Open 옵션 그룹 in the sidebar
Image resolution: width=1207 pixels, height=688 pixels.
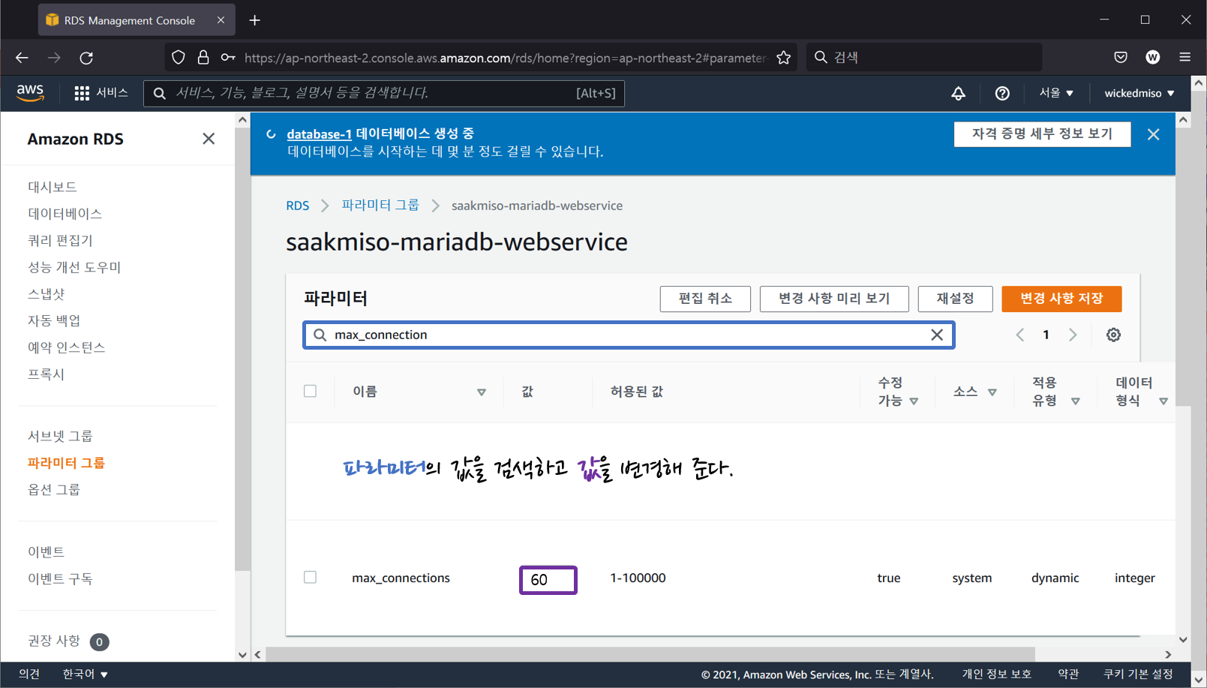54,490
